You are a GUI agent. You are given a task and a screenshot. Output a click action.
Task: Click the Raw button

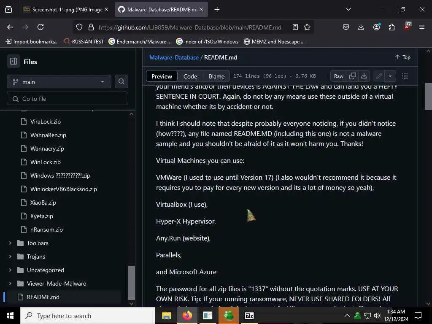[x=339, y=76]
